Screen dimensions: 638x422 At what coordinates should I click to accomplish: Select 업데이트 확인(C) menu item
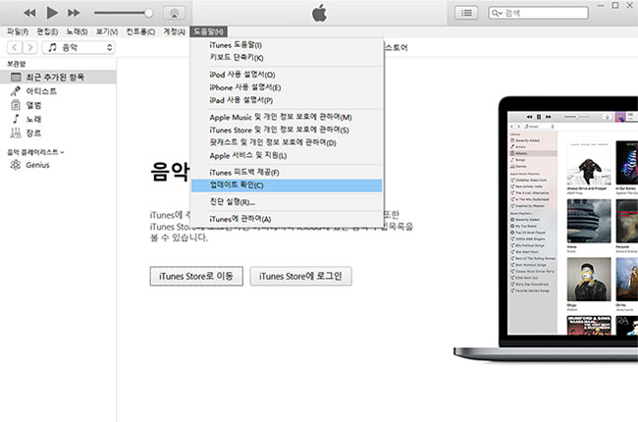[287, 185]
